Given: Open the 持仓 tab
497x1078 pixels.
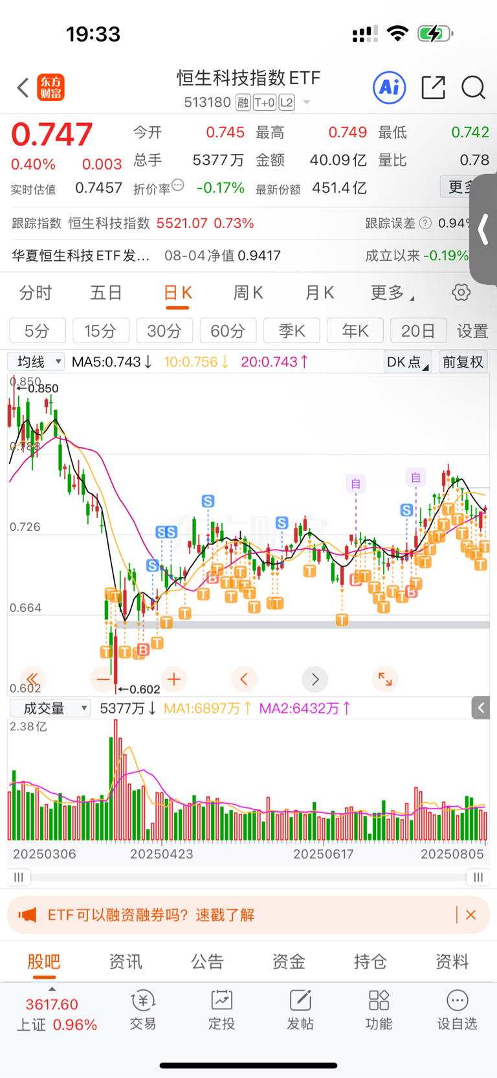Looking at the screenshot, I should pyautogui.click(x=370, y=961).
